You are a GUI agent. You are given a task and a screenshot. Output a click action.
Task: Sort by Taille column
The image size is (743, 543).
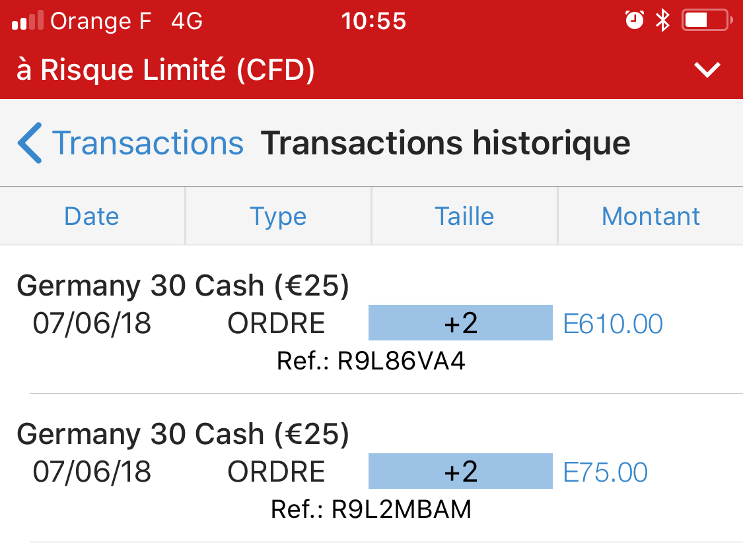click(x=464, y=216)
